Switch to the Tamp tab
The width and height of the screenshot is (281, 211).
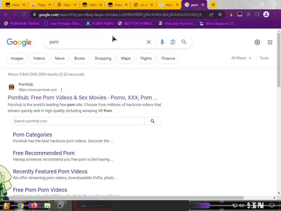tap(41, 5)
